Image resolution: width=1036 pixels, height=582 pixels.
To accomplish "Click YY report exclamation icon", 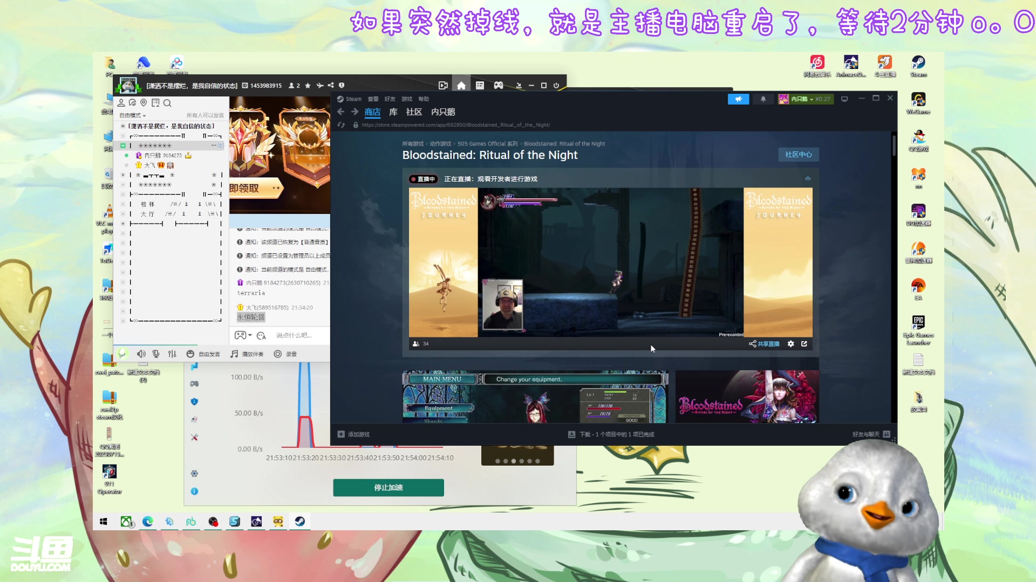I will point(342,85).
